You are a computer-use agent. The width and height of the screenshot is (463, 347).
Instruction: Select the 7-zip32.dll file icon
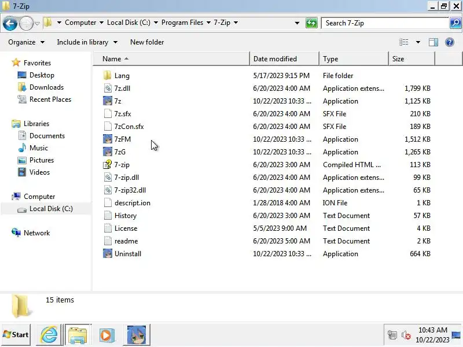[108, 190]
